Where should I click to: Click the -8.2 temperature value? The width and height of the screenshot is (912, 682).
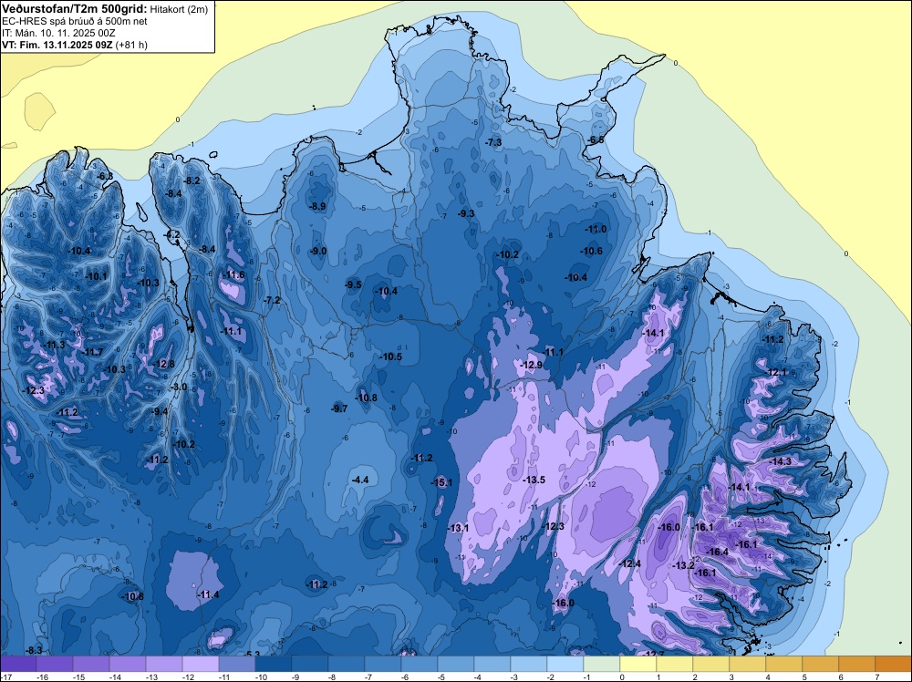(x=192, y=181)
